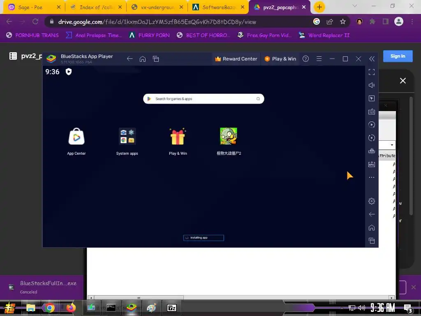
Task: Click BlueStacks back arrow in title bar
Action: pos(130,59)
